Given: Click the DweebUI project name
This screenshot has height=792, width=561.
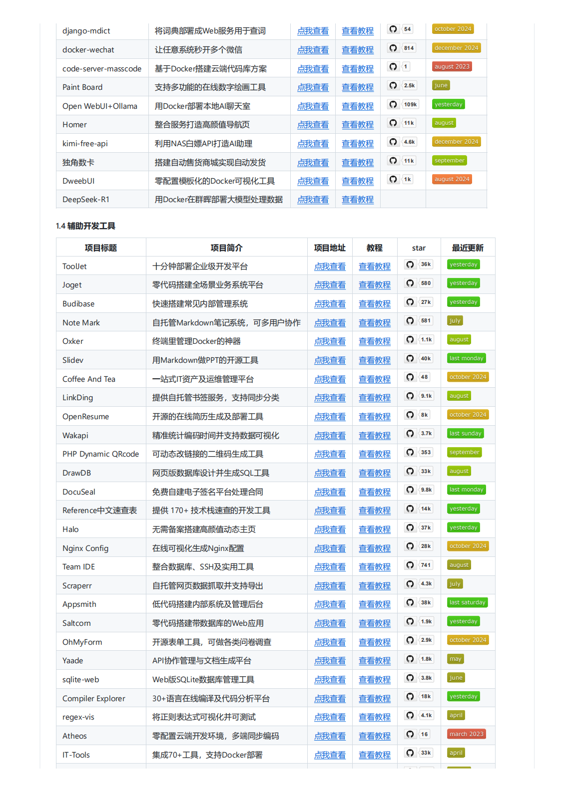Looking at the screenshot, I should pyautogui.click(x=78, y=181).
